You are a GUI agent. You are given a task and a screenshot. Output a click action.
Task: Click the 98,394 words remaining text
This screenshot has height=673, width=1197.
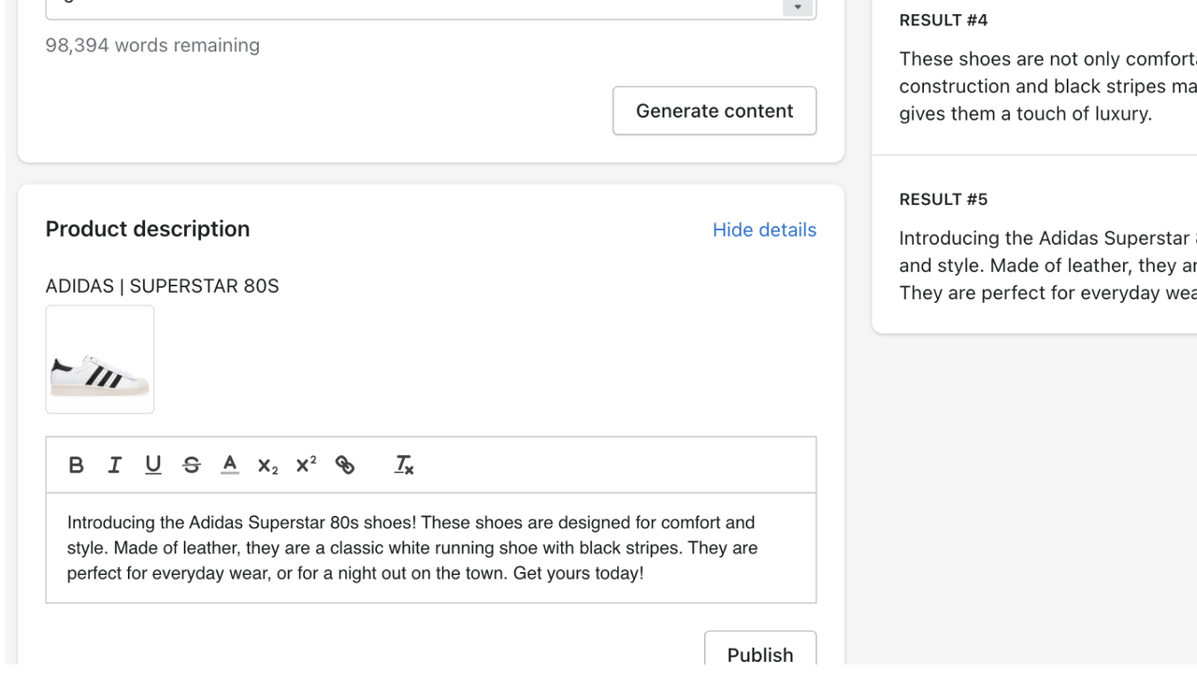(152, 45)
